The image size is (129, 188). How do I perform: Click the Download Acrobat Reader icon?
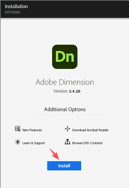[68, 129]
